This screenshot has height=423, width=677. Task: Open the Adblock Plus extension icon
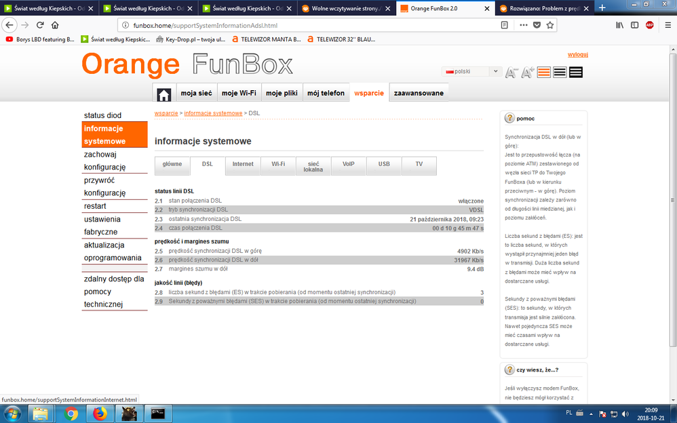point(649,25)
